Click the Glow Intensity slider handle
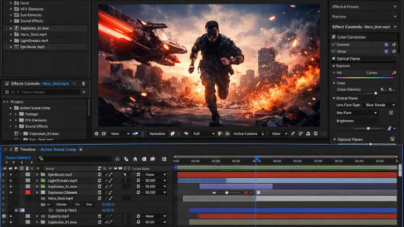Viewport: 404px width, 227px height. click(x=376, y=93)
